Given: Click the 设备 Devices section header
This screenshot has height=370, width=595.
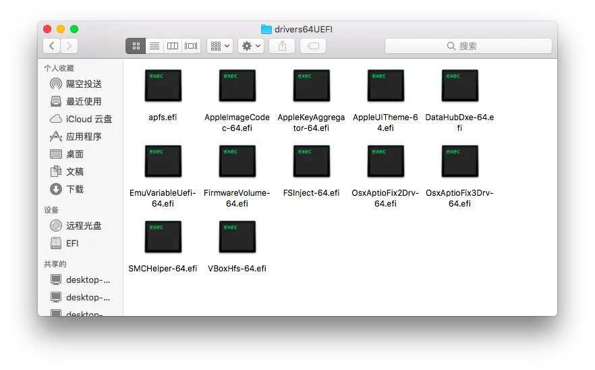Looking at the screenshot, I should [x=51, y=210].
